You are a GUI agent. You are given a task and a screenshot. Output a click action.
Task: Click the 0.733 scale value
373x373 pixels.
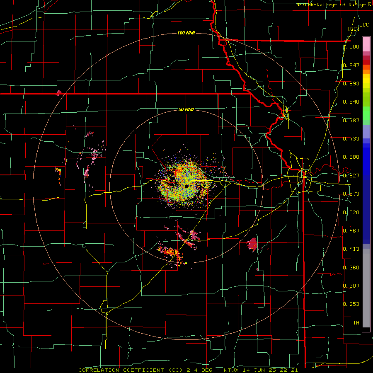(x=351, y=139)
